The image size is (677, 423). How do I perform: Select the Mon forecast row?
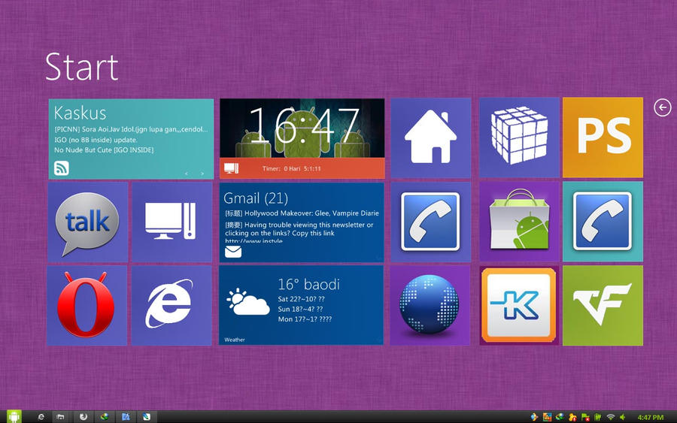[x=305, y=319]
